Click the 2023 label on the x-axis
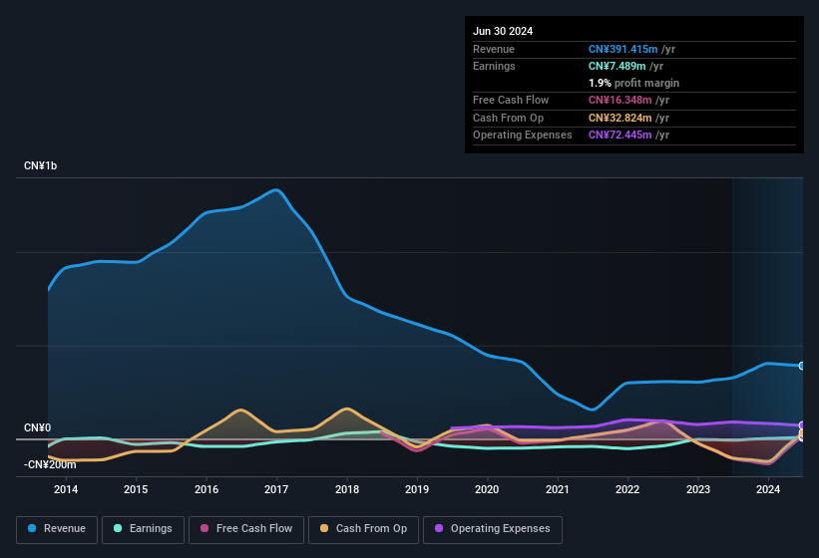This screenshot has width=819, height=558. [x=698, y=489]
